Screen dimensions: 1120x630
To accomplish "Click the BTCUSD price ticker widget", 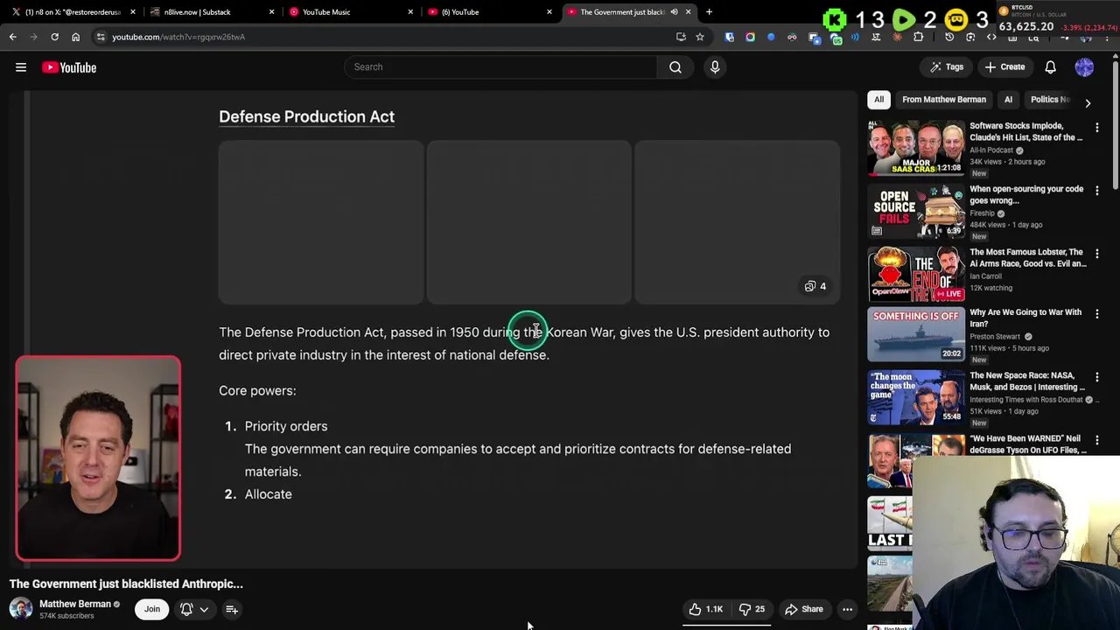I will click(x=1057, y=19).
